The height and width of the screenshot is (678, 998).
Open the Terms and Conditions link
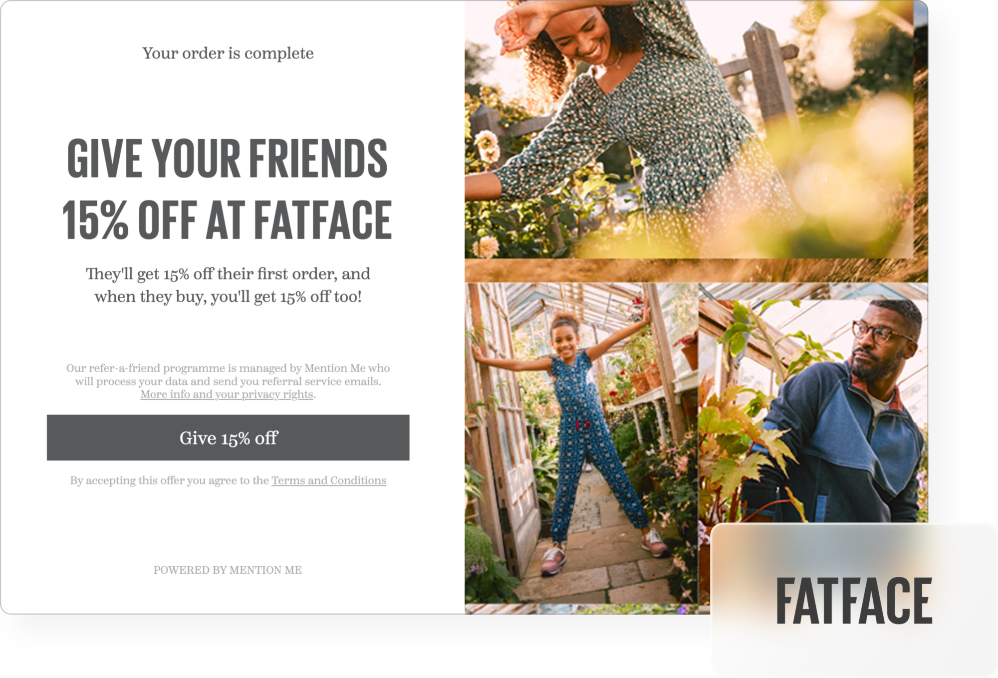329,480
